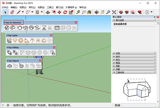Screen dimensions: 160x108
Task: Toggle pin on 默认面板 tray
Action: (155, 17)
